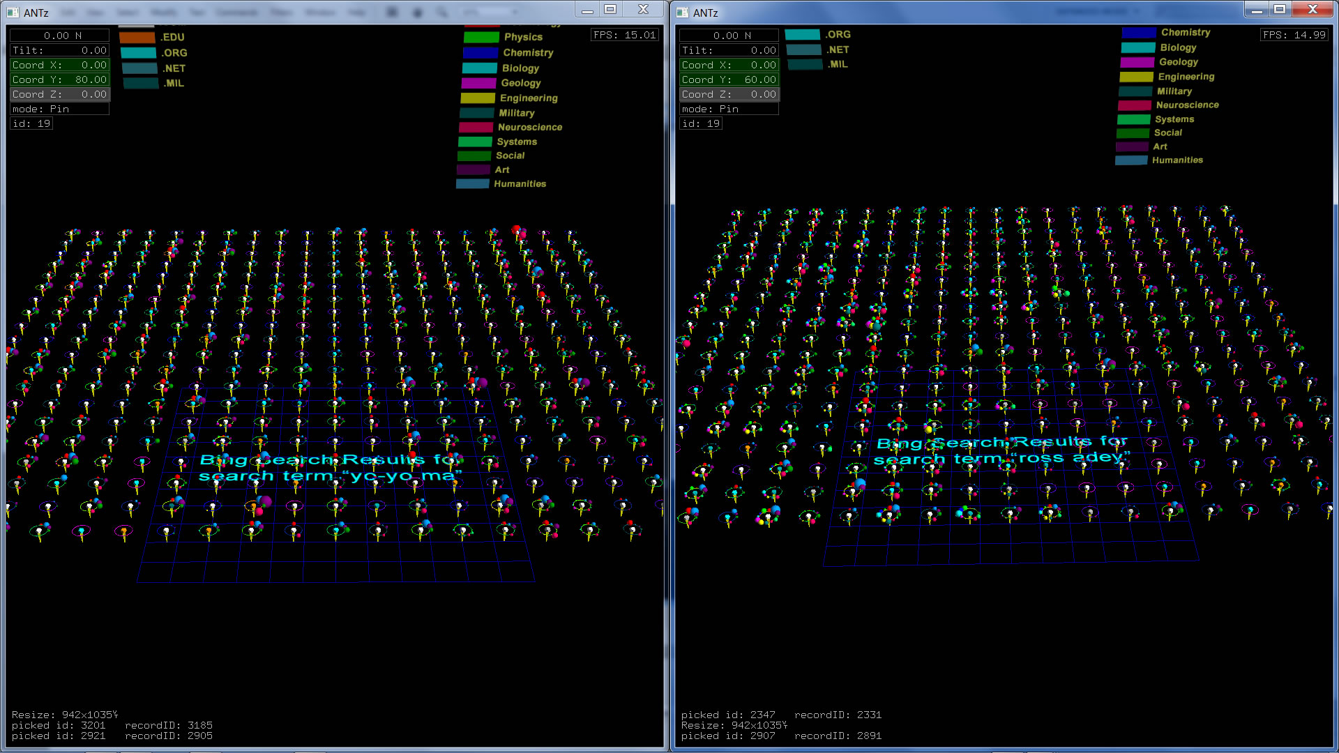Click the Coord Y field showing 60.00
The height and width of the screenshot is (753, 1339).
click(x=729, y=79)
